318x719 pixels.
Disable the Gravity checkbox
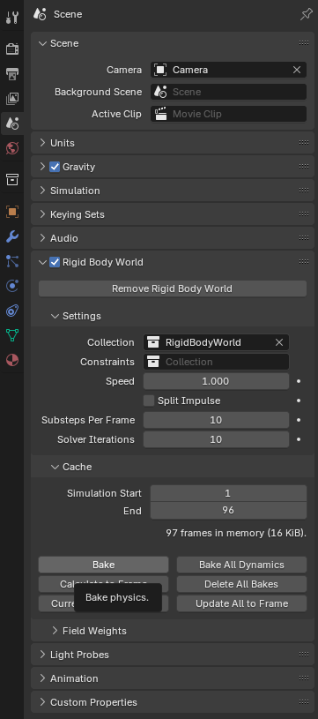(55, 167)
